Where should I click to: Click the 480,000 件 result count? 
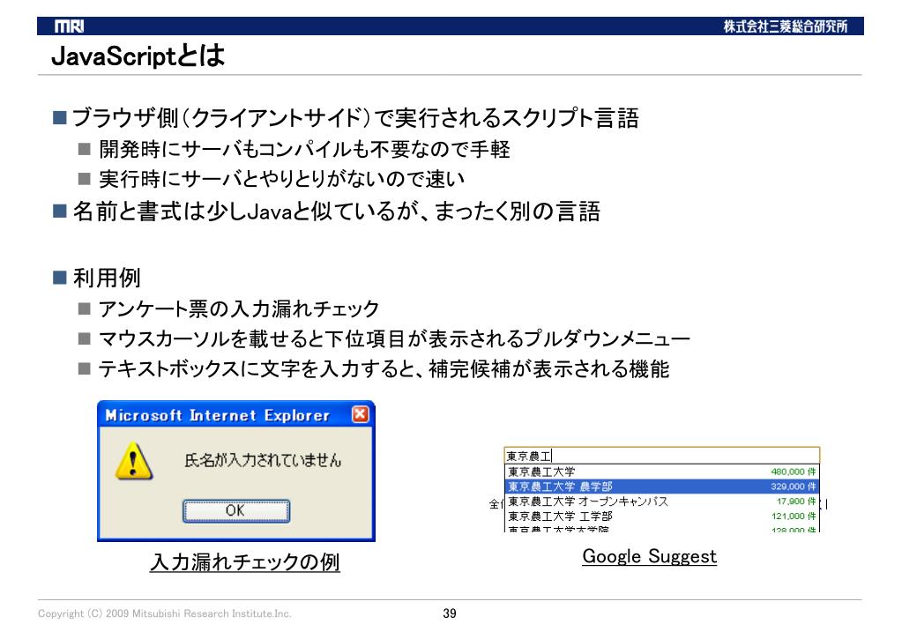point(794,472)
